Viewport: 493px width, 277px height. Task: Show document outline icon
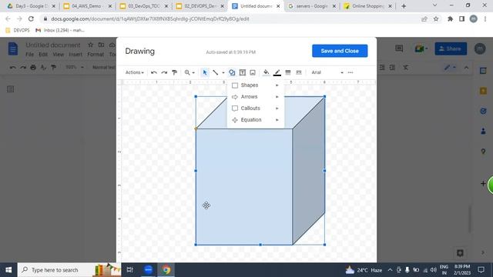(10, 89)
